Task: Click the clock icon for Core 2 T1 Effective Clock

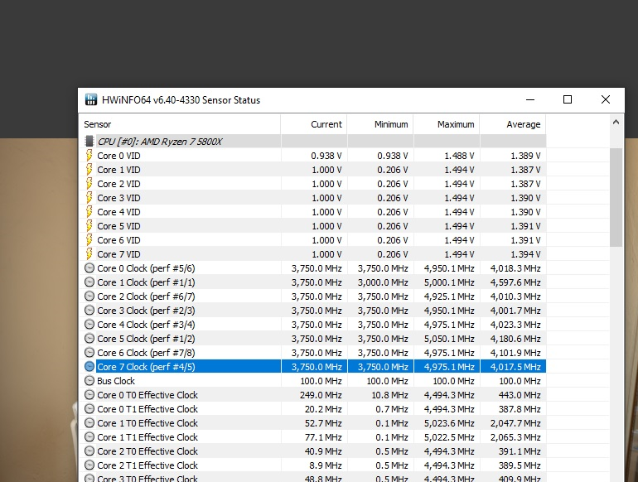Action: tap(89, 465)
